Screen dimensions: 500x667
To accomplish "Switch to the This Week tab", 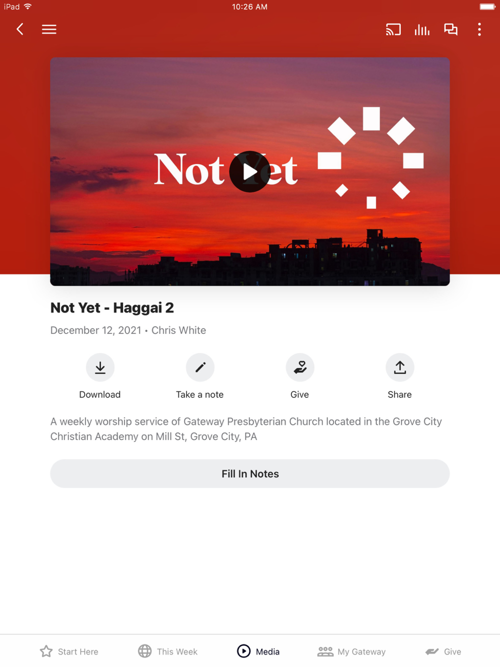I will coord(168,651).
